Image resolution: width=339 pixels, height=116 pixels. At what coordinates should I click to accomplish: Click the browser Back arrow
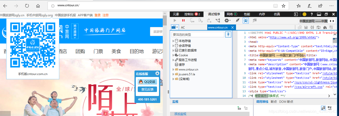point(5,6)
